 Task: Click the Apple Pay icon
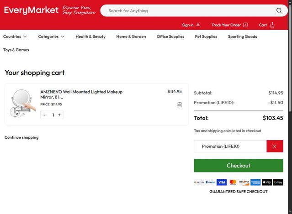267,182
